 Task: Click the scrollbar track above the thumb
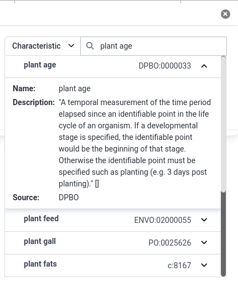click(223, 124)
